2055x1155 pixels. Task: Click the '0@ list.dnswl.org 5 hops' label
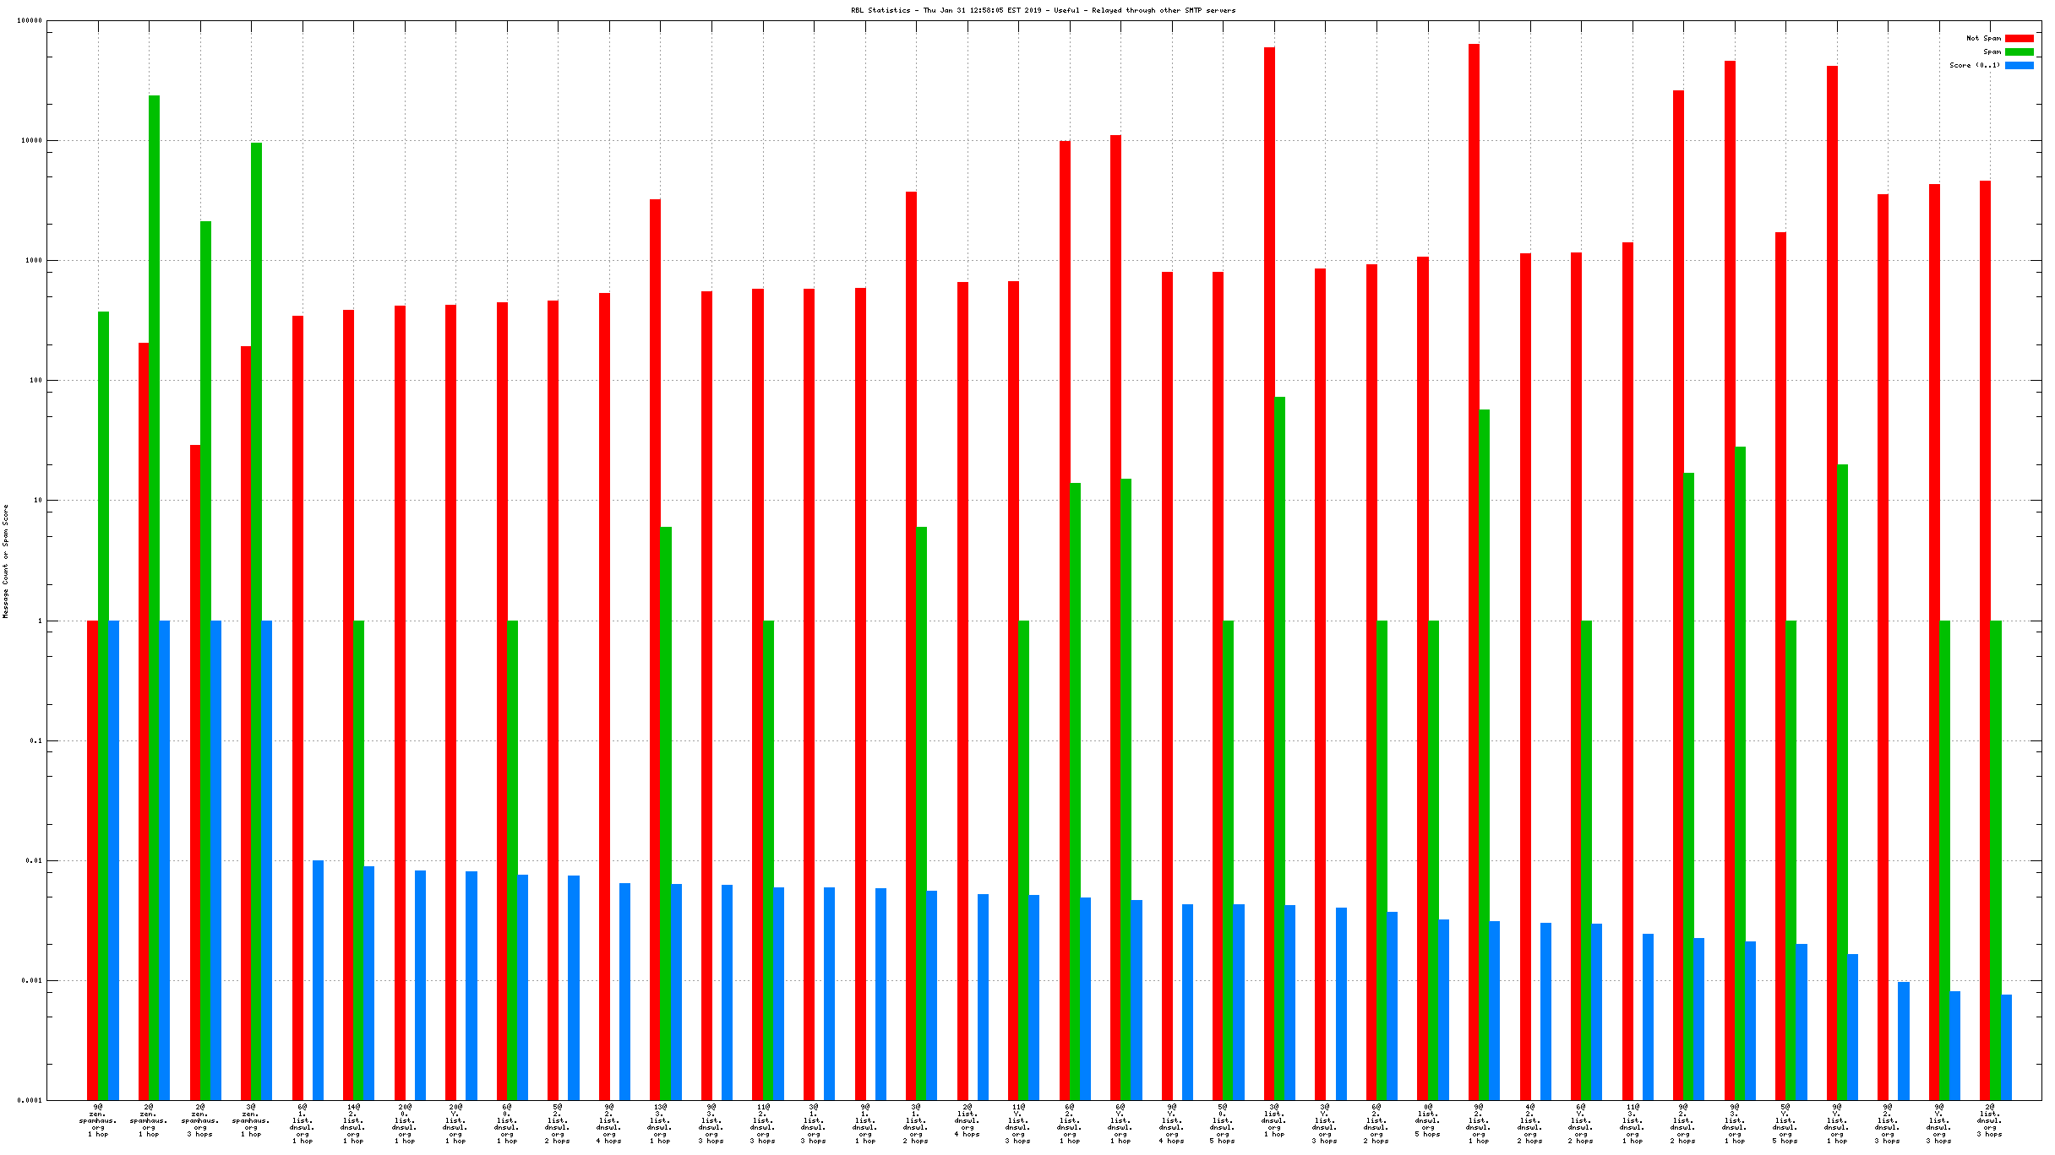point(1427,1120)
